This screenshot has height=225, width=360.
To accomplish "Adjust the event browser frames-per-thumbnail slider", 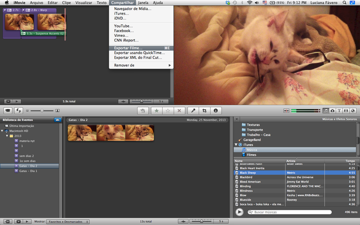I will click(x=201, y=221).
